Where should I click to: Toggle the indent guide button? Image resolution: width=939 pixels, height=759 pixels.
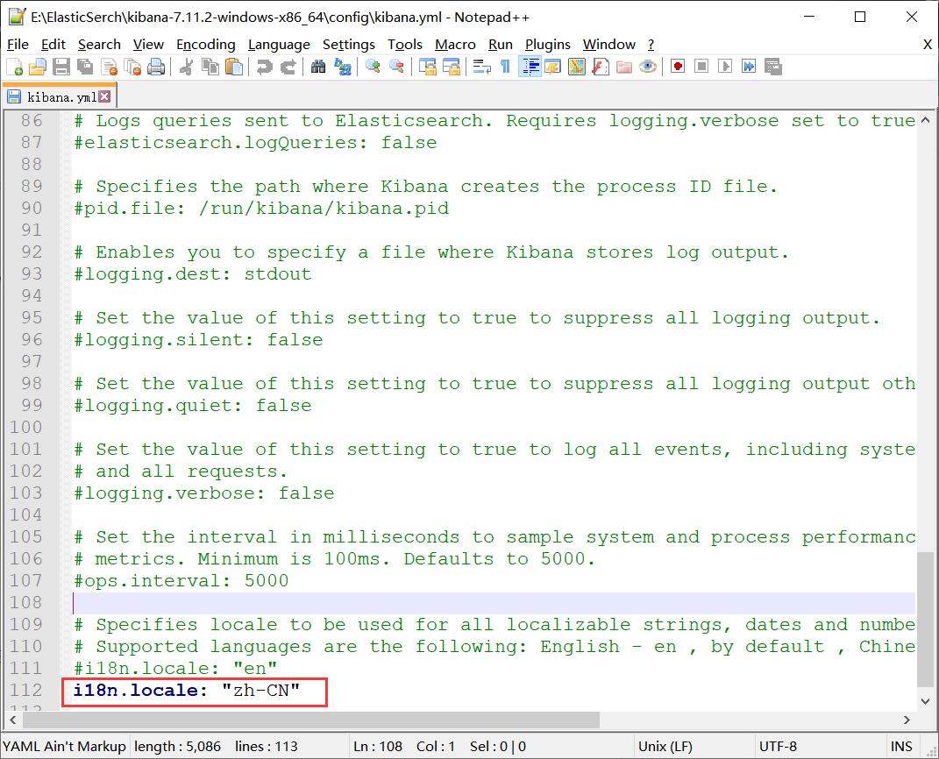[x=530, y=67]
